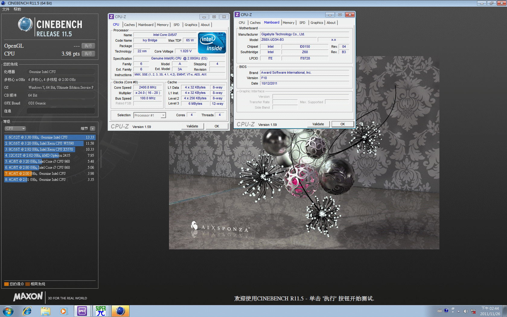This screenshot has width=507, height=317.
Task: Show hidden system tray icons arrow
Action: pos(458,311)
